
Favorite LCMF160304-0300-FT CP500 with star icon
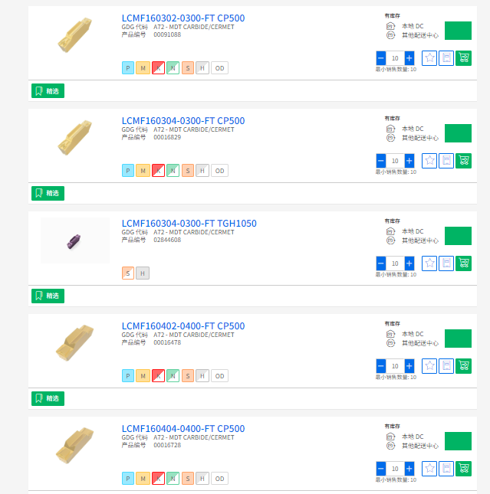click(429, 161)
